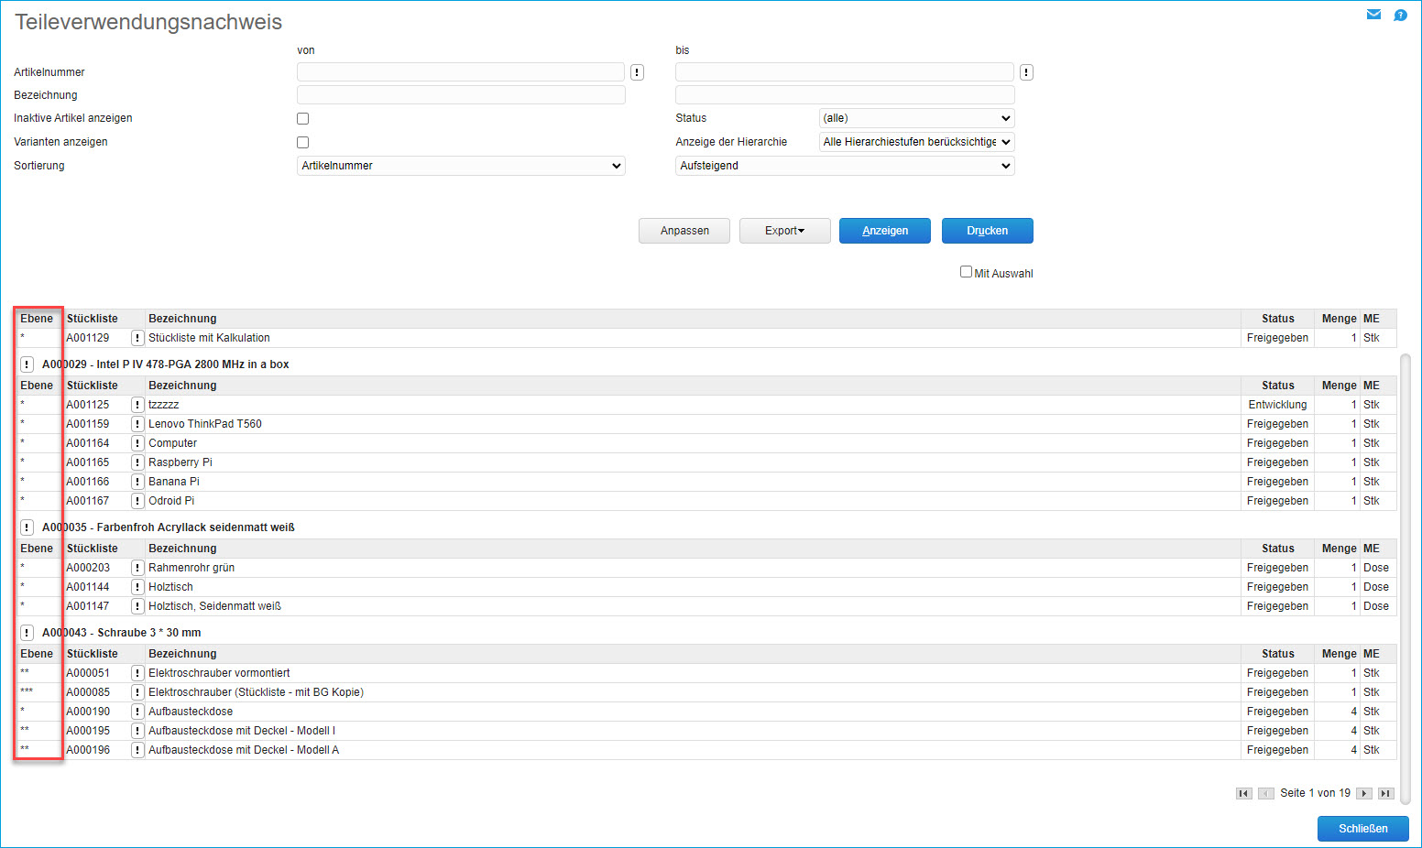
Task: Open info icon for A000029 Intel P IV
Action: (x=27, y=364)
